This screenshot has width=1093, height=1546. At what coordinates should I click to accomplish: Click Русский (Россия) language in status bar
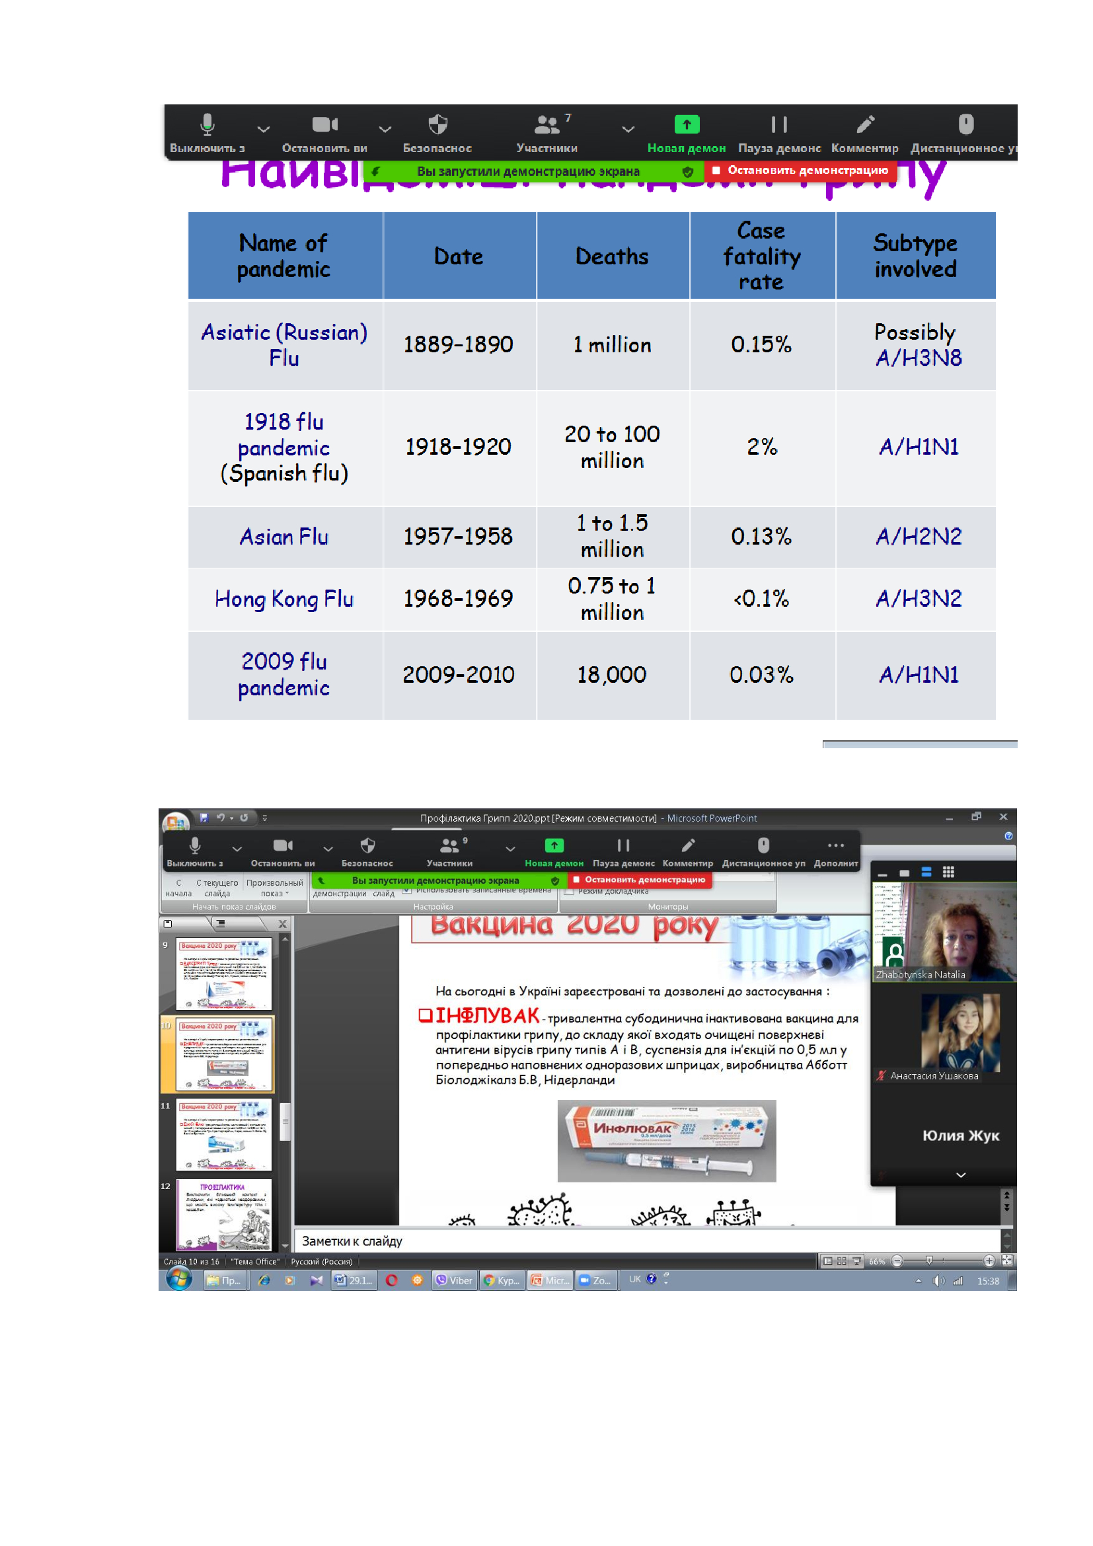click(322, 1262)
